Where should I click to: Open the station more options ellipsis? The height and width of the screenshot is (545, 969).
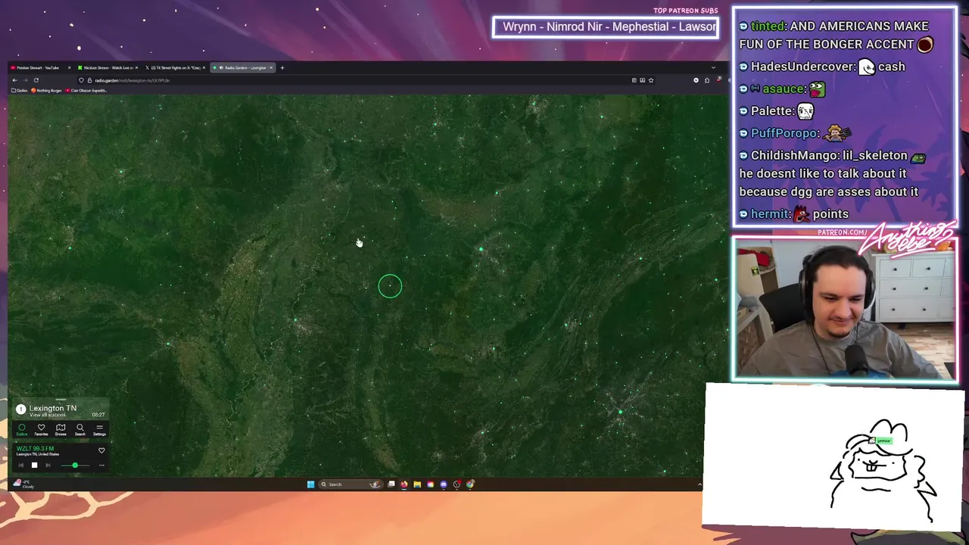101,465
